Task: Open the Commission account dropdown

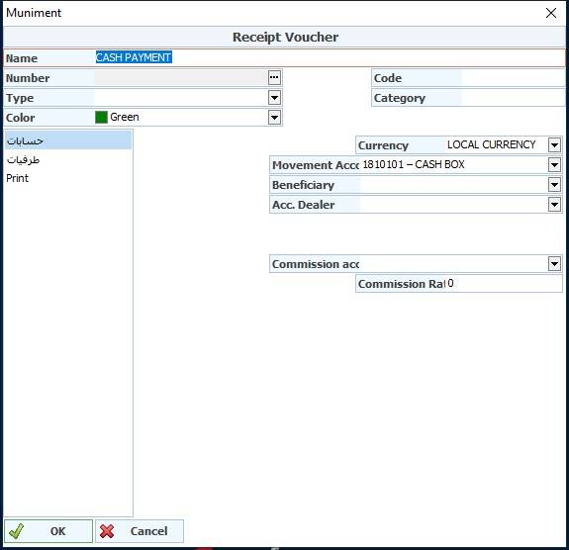Action: (x=554, y=264)
